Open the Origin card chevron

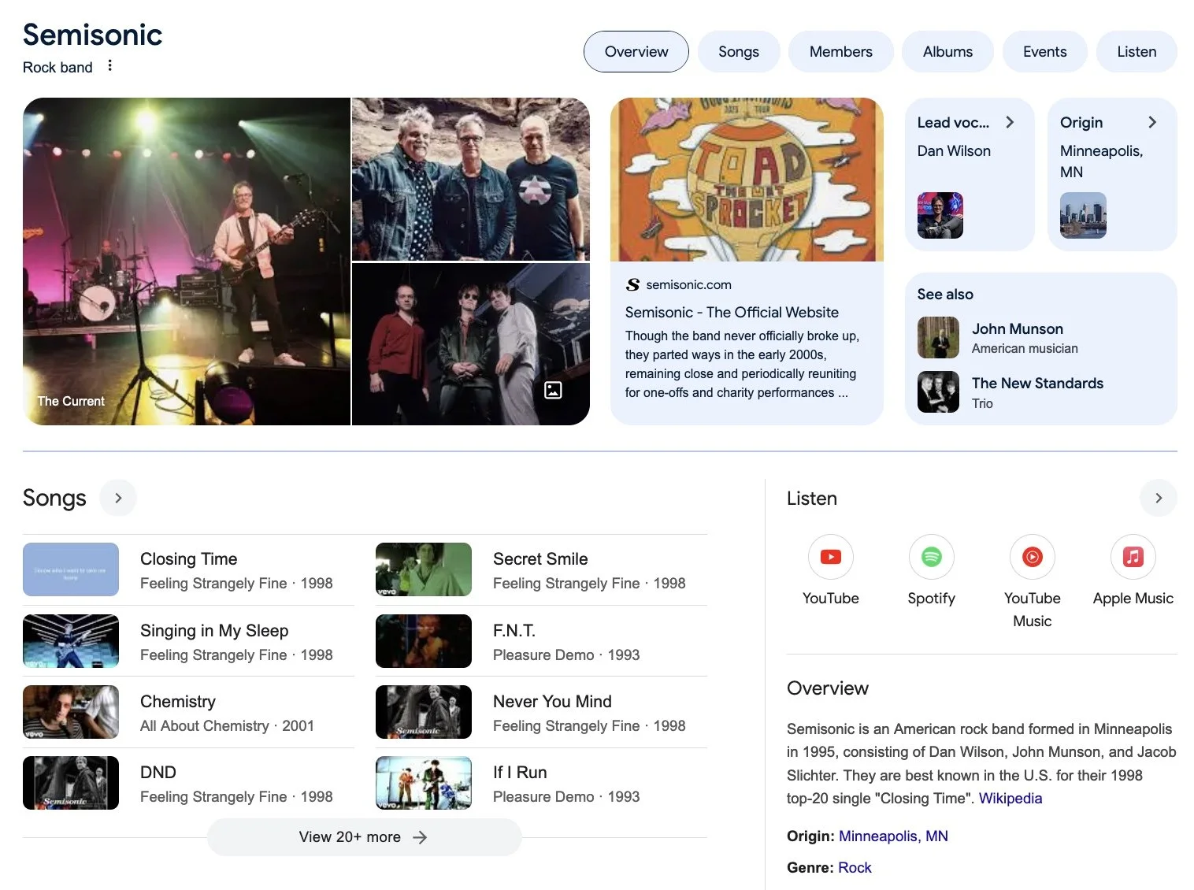click(1152, 122)
